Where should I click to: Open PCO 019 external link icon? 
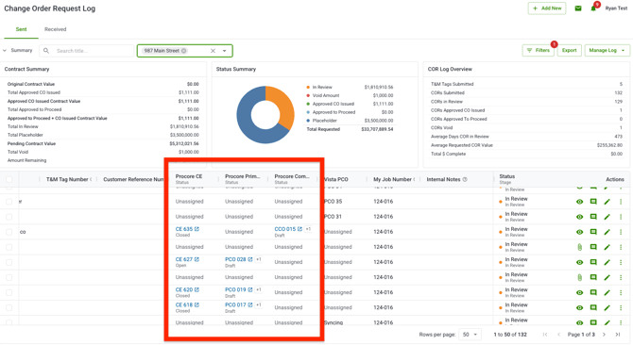250,289
